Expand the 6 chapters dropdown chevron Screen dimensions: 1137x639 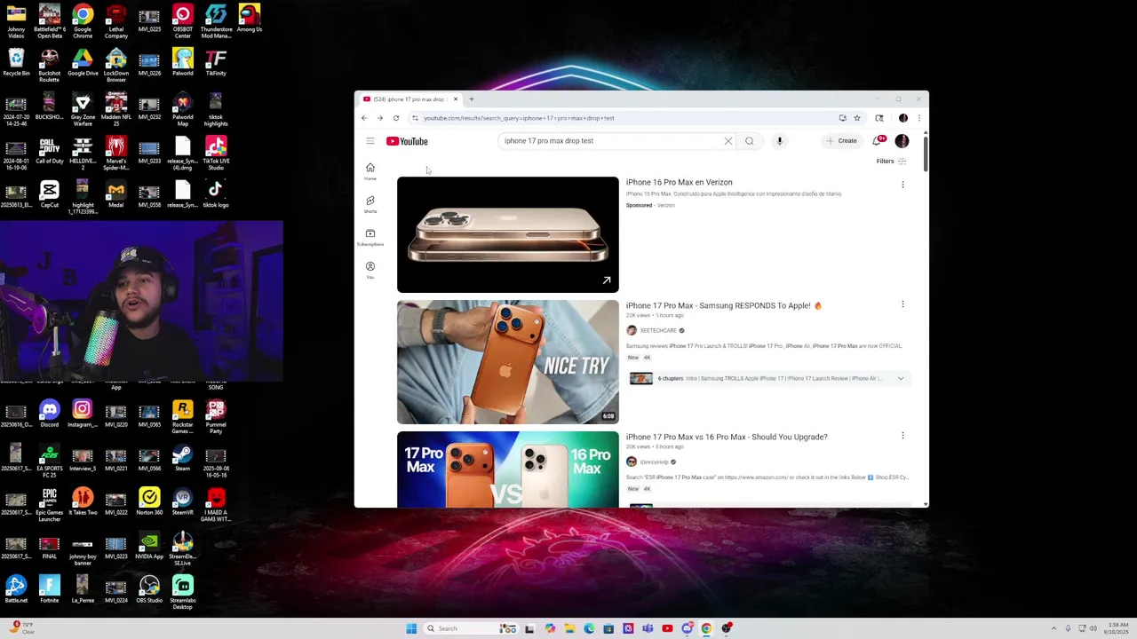tap(901, 379)
